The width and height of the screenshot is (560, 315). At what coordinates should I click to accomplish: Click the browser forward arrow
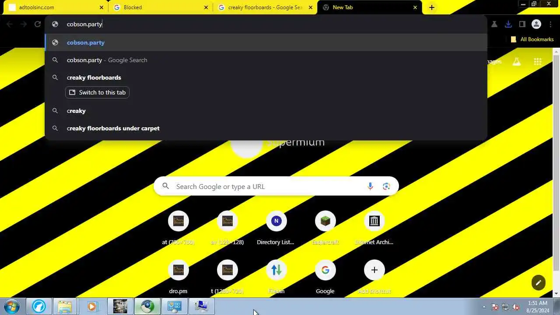click(x=24, y=24)
